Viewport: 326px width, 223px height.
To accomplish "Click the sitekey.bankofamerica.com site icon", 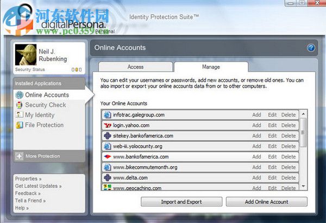I will pyautogui.click(x=107, y=136).
